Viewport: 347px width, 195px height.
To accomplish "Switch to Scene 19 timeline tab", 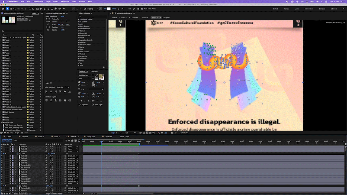I will (x=41, y=136).
